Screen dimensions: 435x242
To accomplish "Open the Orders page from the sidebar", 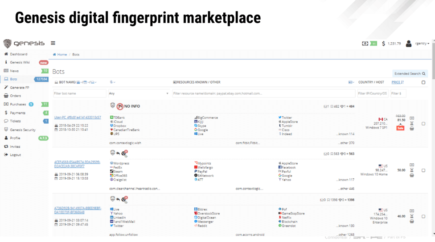I will coord(15,96).
